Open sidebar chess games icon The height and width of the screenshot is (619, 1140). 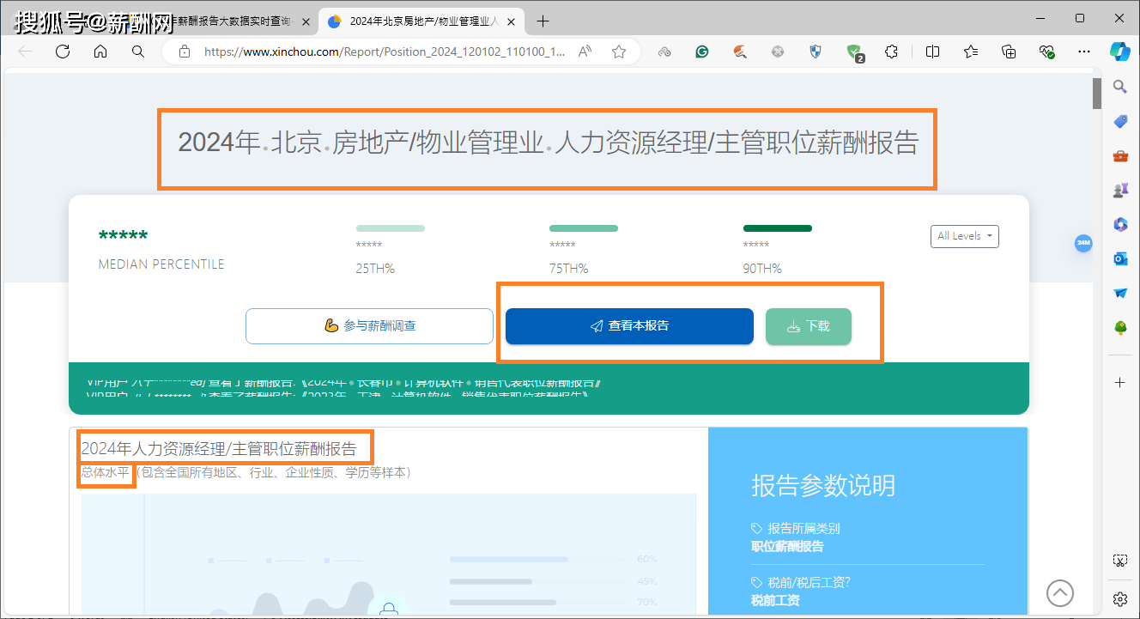pyautogui.click(x=1120, y=190)
